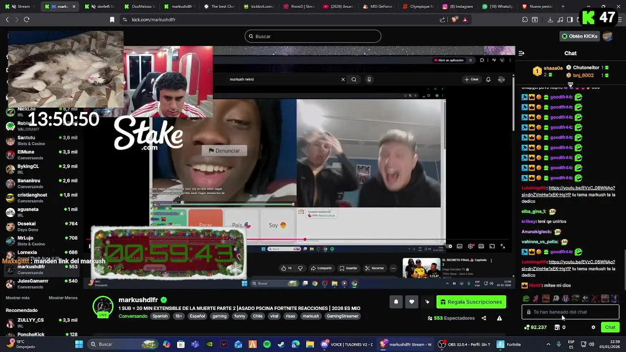Open chat settings gear
Screen dimensions: 626x352
(593, 328)
